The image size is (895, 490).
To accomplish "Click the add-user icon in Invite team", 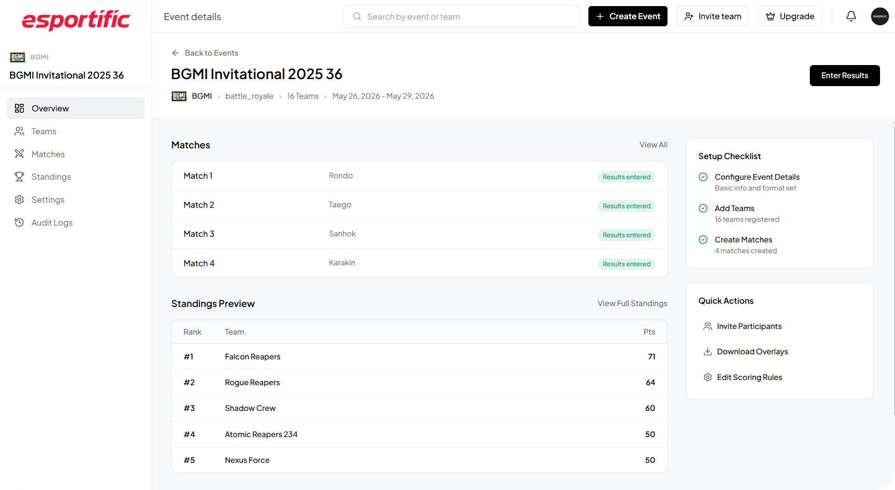I will tap(689, 16).
